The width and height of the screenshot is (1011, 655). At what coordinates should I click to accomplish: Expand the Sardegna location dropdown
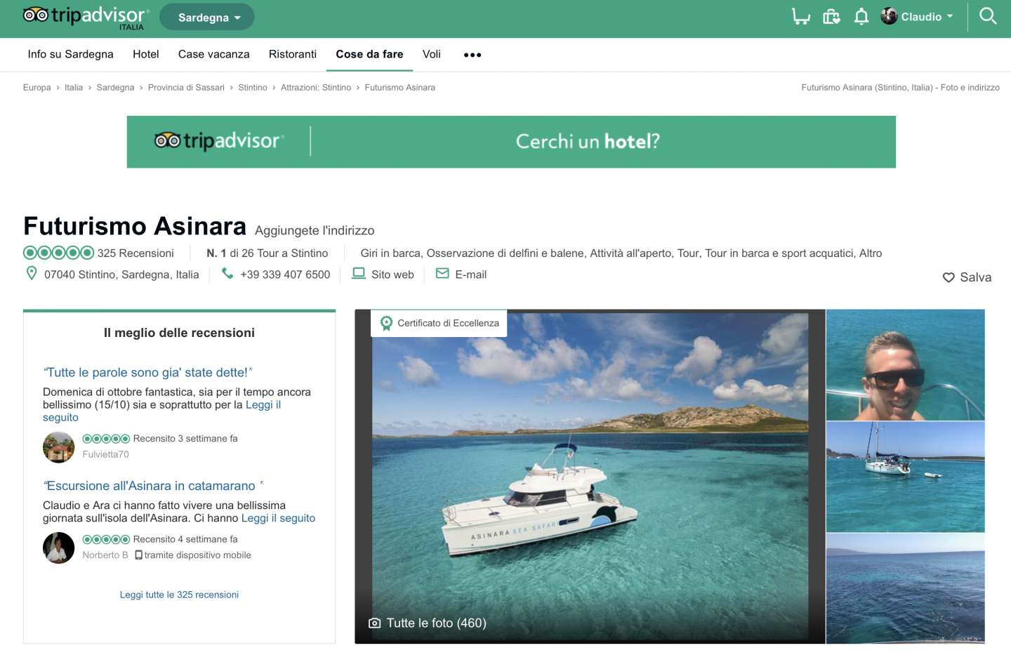click(207, 17)
